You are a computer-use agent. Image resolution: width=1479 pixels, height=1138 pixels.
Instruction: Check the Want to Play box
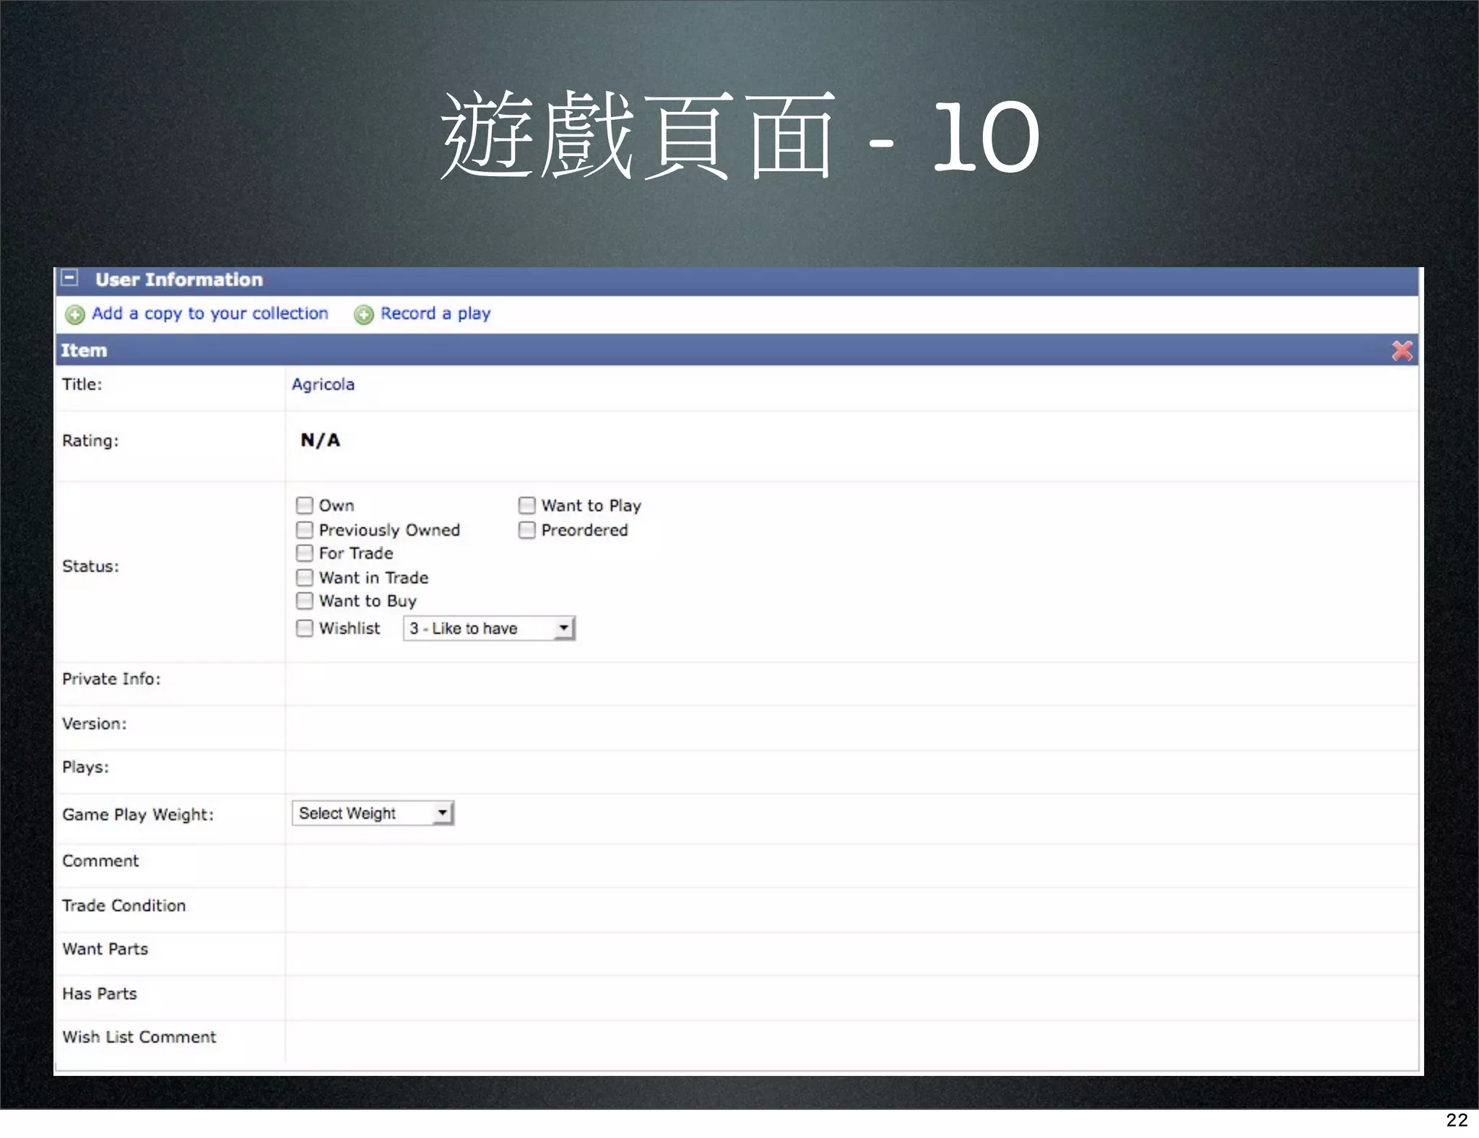point(527,505)
